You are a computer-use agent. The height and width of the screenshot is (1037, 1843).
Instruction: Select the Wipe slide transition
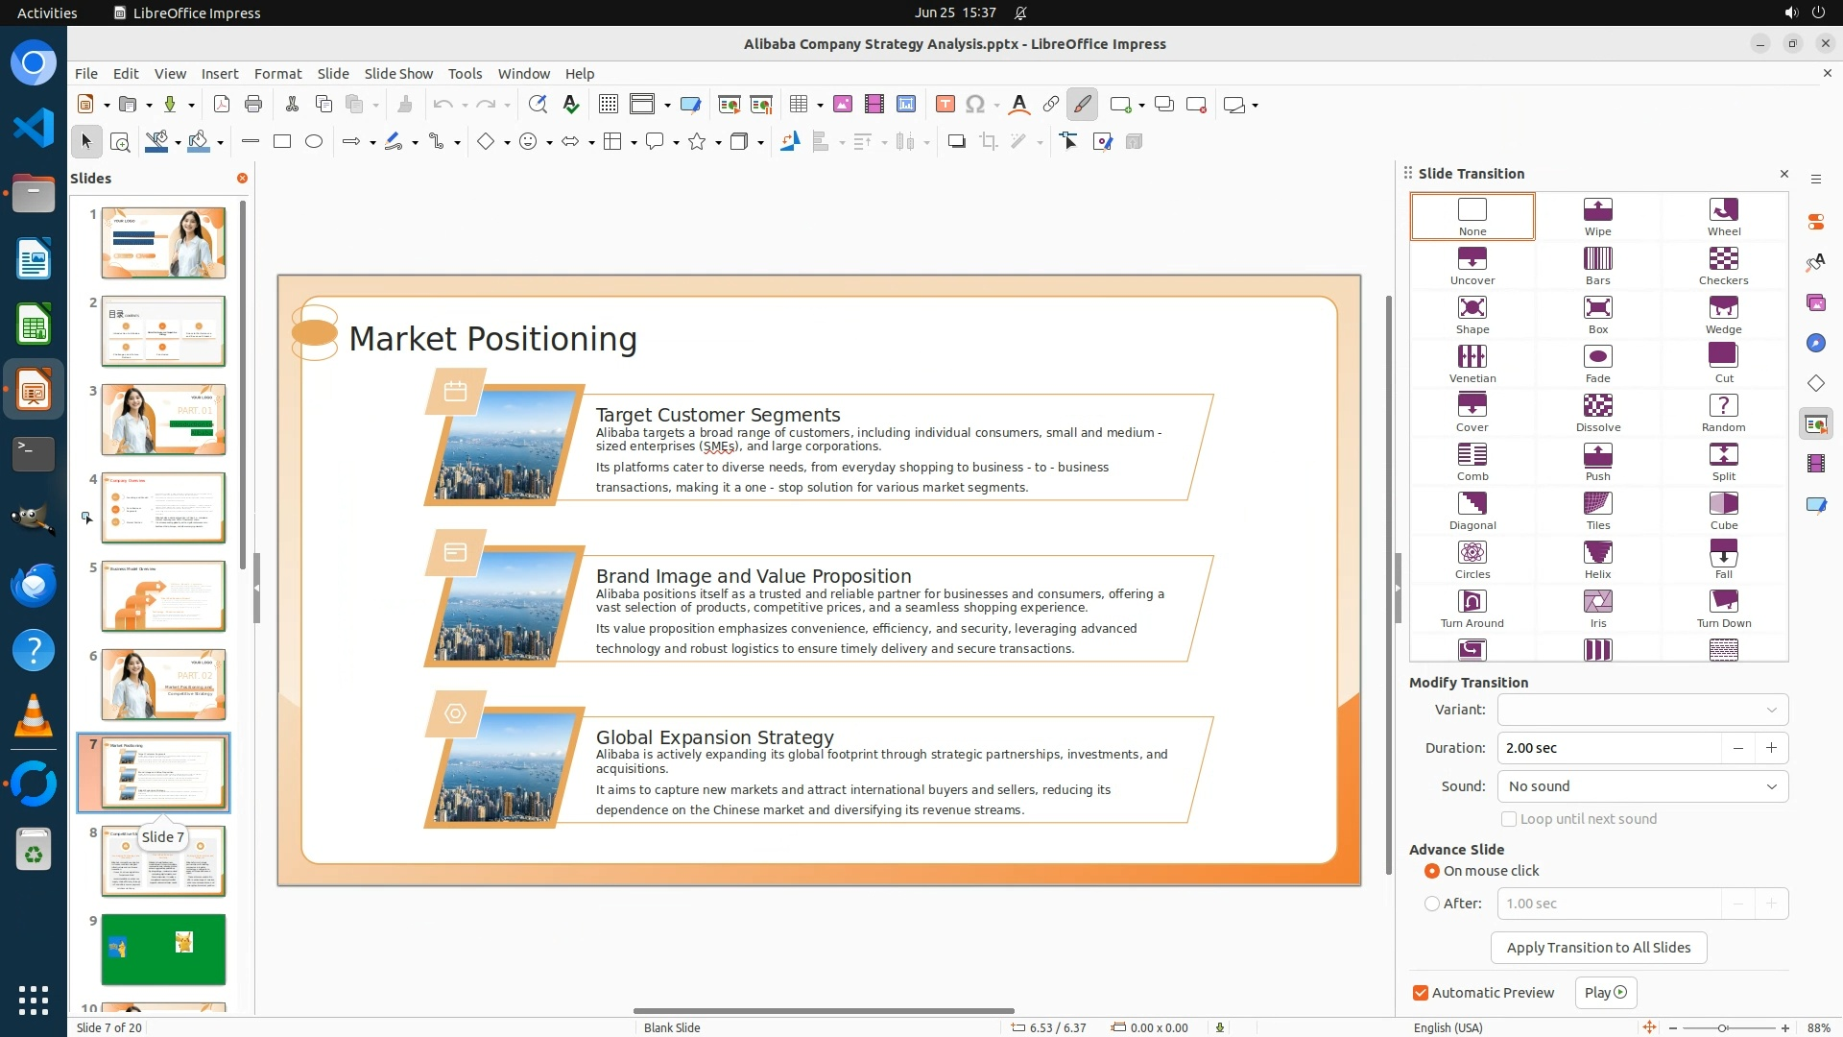point(1597,216)
